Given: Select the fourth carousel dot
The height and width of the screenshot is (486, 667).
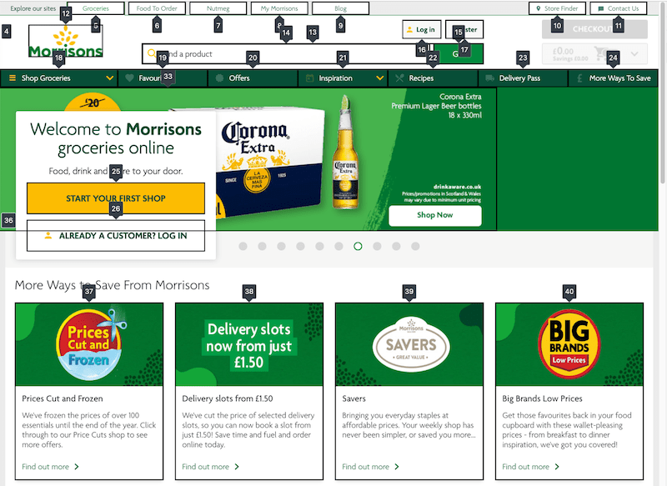Looking at the screenshot, I should coord(300,246).
